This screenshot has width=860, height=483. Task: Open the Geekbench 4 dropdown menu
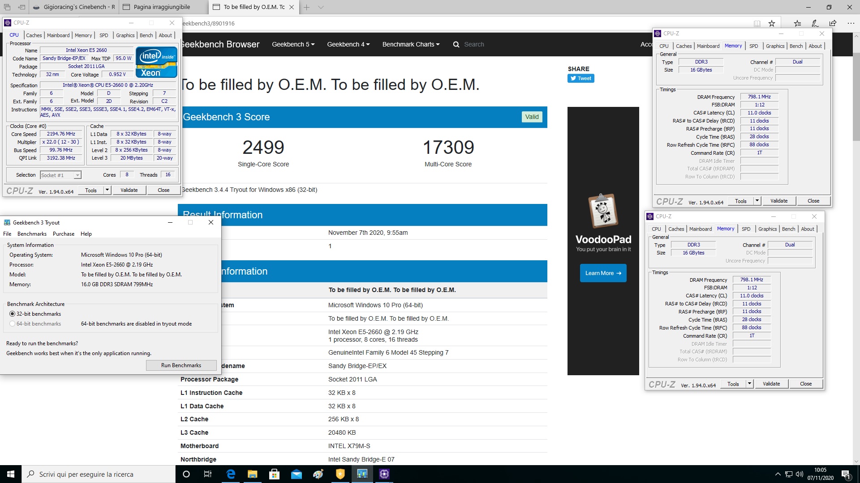pyautogui.click(x=348, y=44)
